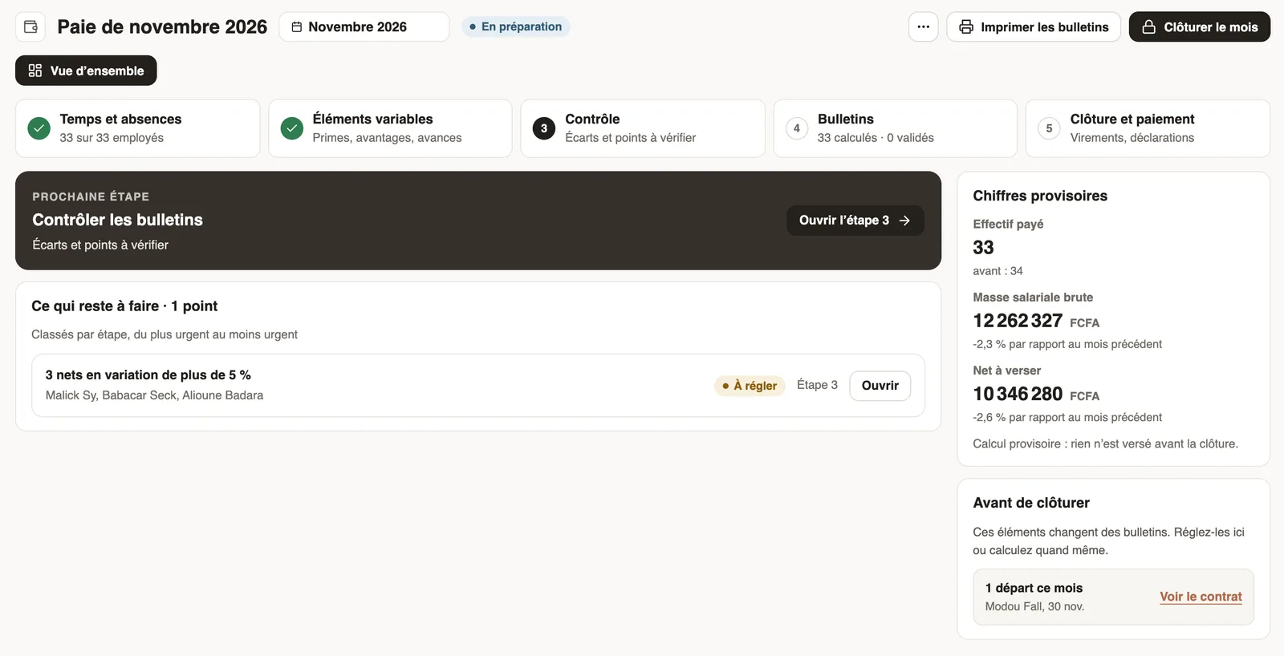The height and width of the screenshot is (656, 1284).
Task: Click the calendar icon in the month selector
Action: pyautogui.click(x=296, y=26)
